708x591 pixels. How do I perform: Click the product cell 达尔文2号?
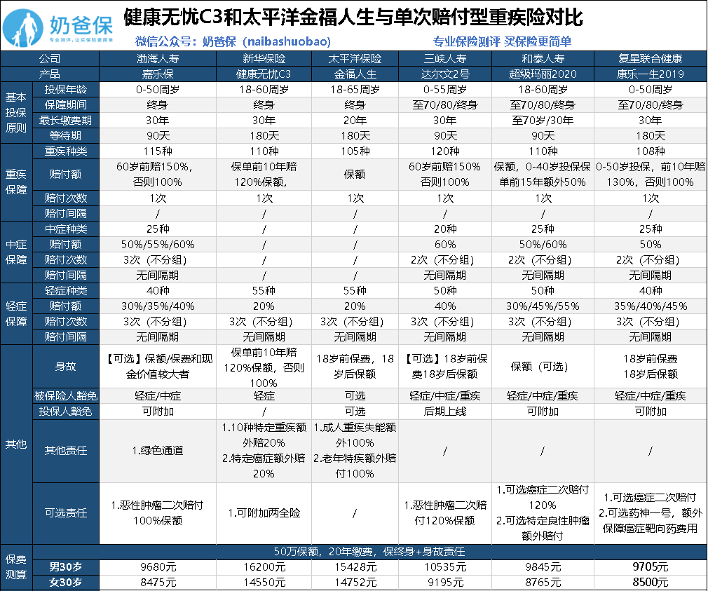[x=444, y=74]
